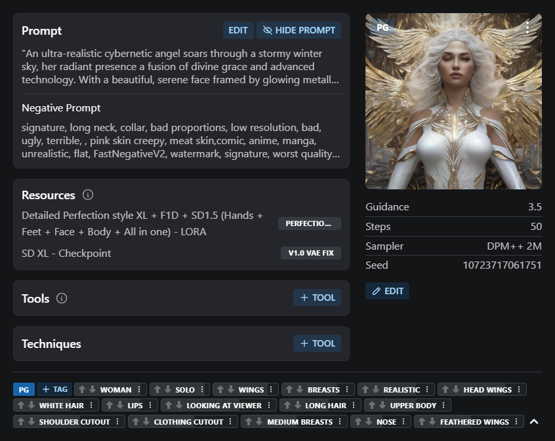The height and width of the screenshot is (441, 555).
Task: Upvote the SOLO tag
Action: click(157, 389)
